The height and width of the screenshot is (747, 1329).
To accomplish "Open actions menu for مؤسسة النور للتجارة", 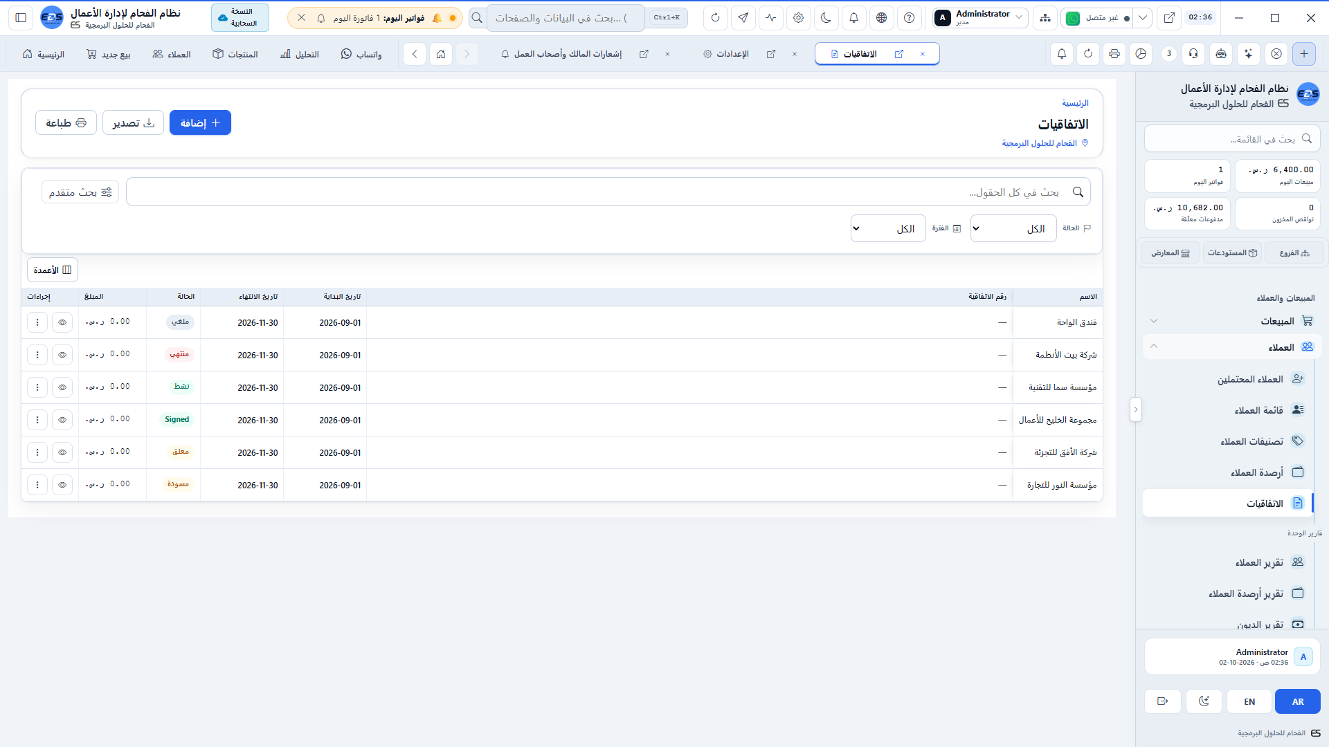I will [37, 485].
